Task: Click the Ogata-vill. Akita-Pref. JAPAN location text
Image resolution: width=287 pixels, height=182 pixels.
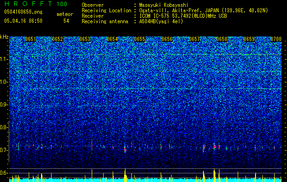Action: 204,10
